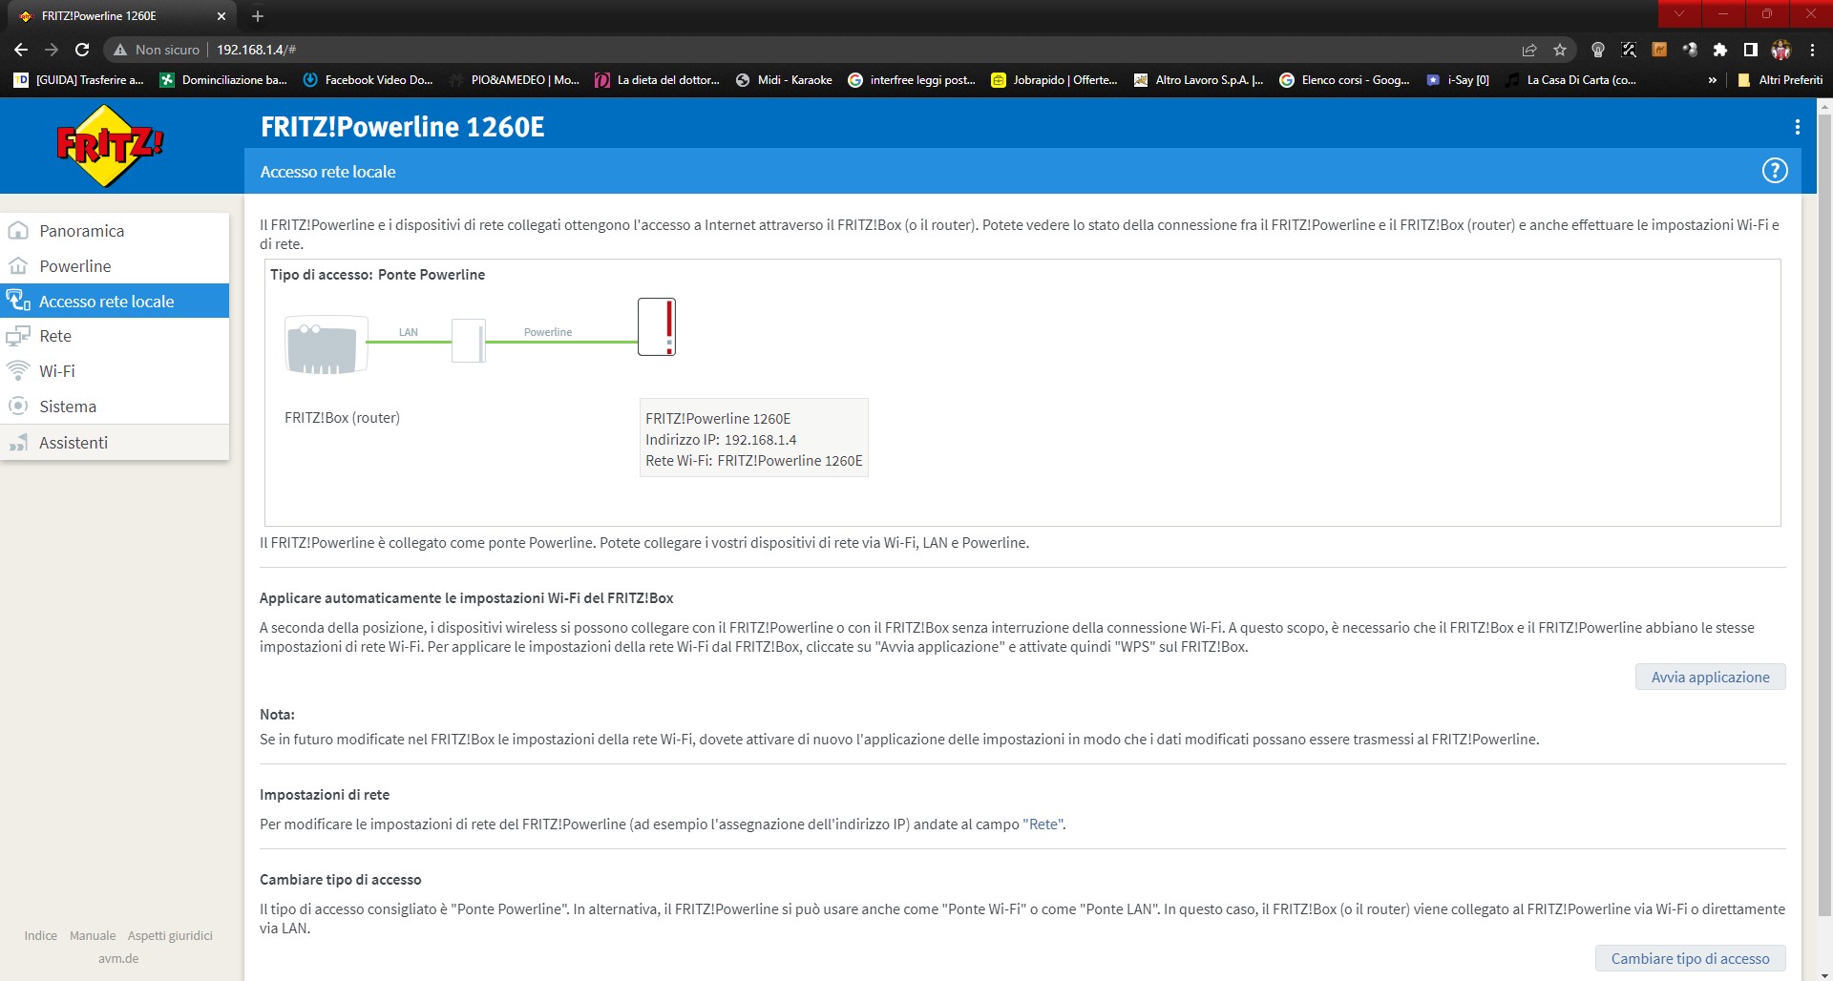
Task: Open the Altri Preferiti bookmarks folder
Action: pyautogui.click(x=1780, y=80)
